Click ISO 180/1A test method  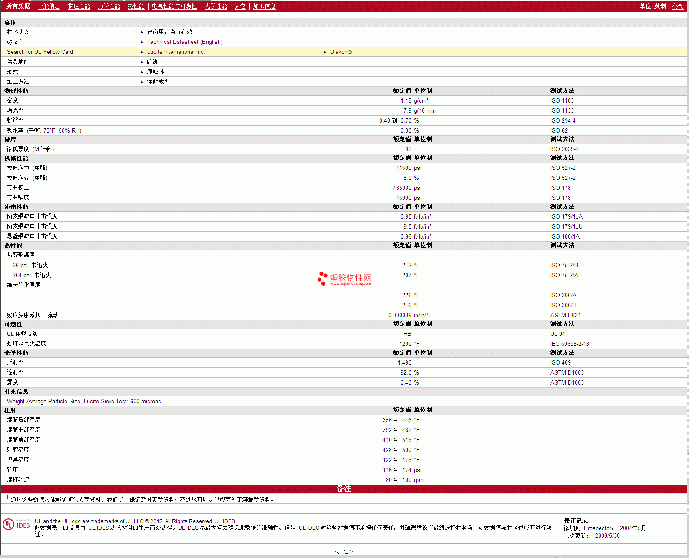click(565, 237)
